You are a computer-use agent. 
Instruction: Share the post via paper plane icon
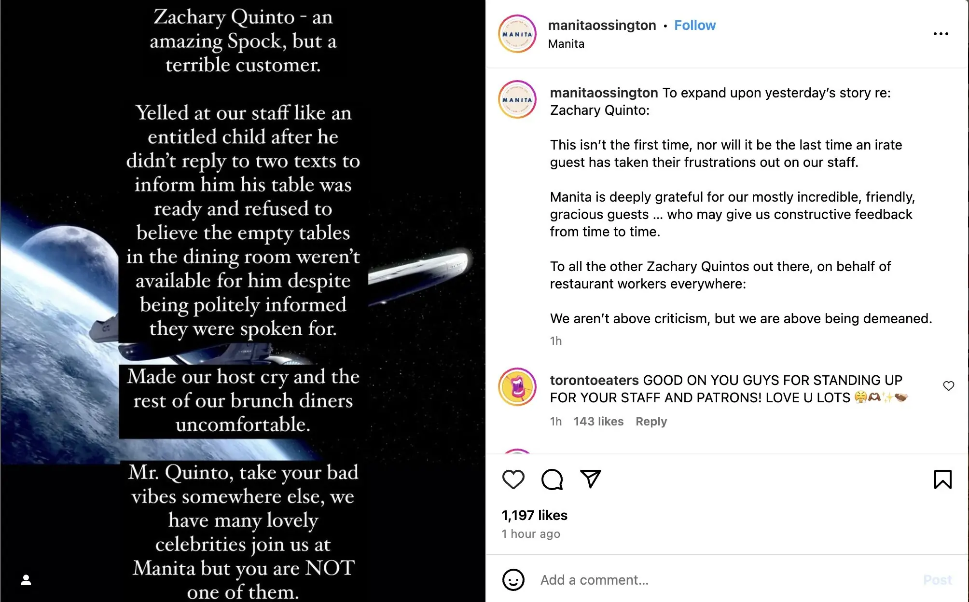click(x=590, y=479)
